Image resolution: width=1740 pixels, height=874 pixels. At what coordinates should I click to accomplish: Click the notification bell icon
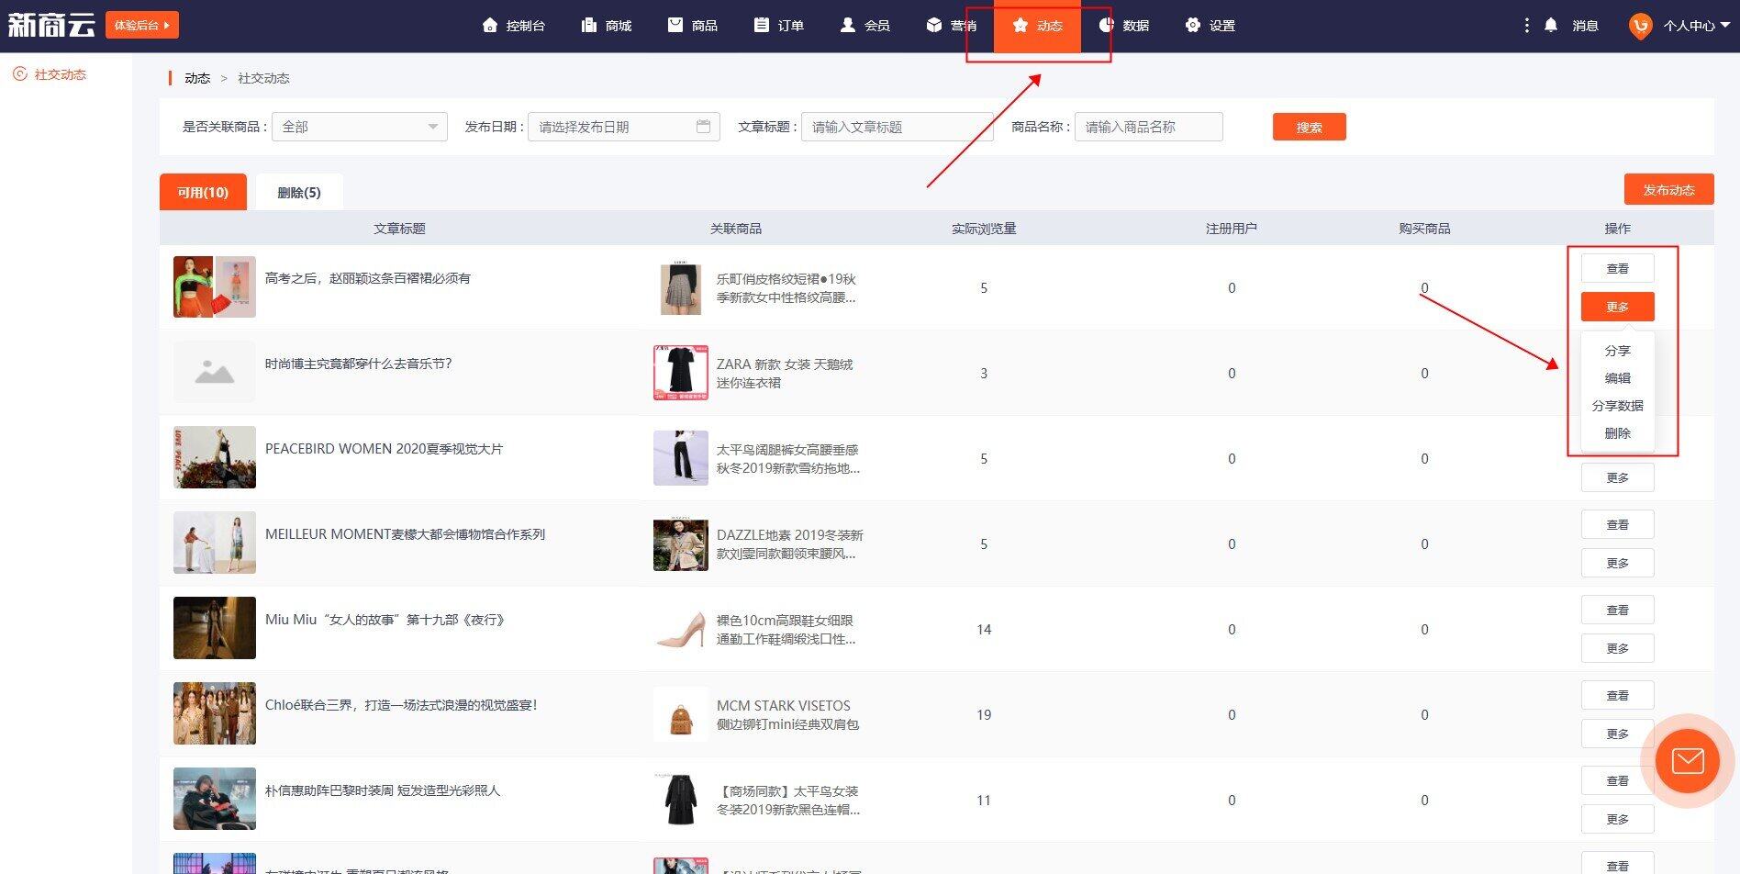[1551, 25]
